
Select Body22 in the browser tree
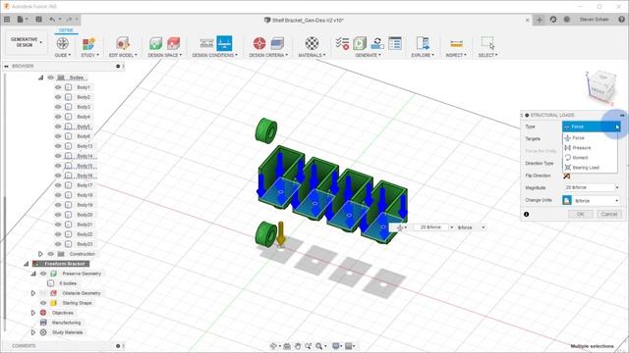point(85,234)
